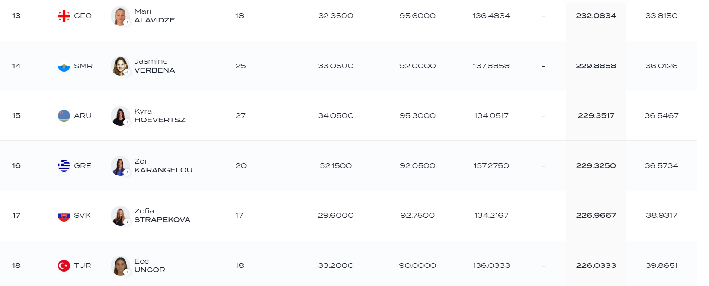This screenshot has height=286, width=709.
Task: Open Jasmine Verbena's profile photo
Action: tap(120, 66)
